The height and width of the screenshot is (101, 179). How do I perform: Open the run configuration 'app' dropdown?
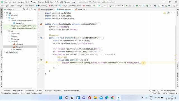[102, 6]
